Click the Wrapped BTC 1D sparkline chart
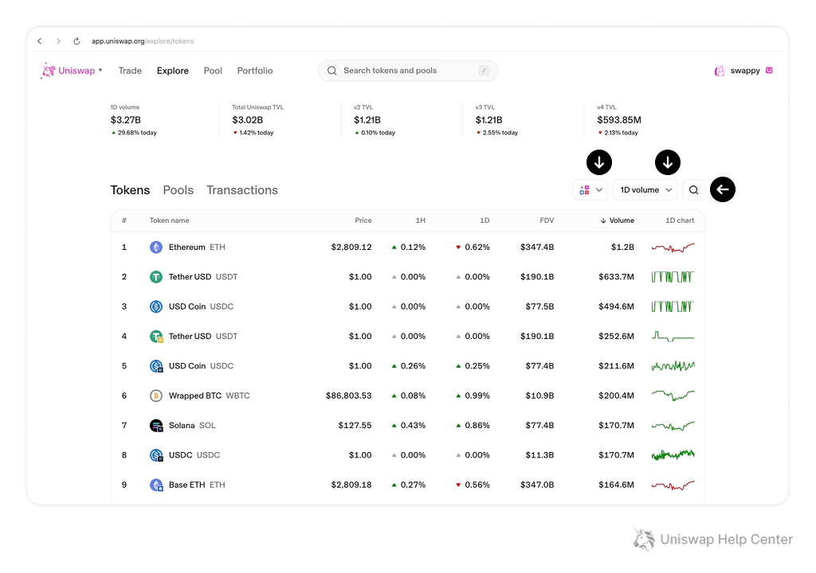 click(673, 396)
